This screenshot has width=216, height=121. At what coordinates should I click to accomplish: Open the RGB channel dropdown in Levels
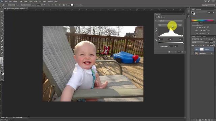coord(167,25)
